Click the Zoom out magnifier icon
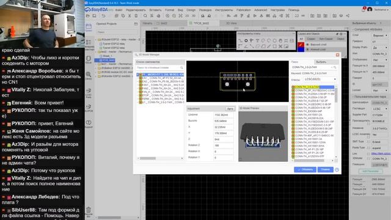Viewport: 391px width, 220px height. point(174,16)
